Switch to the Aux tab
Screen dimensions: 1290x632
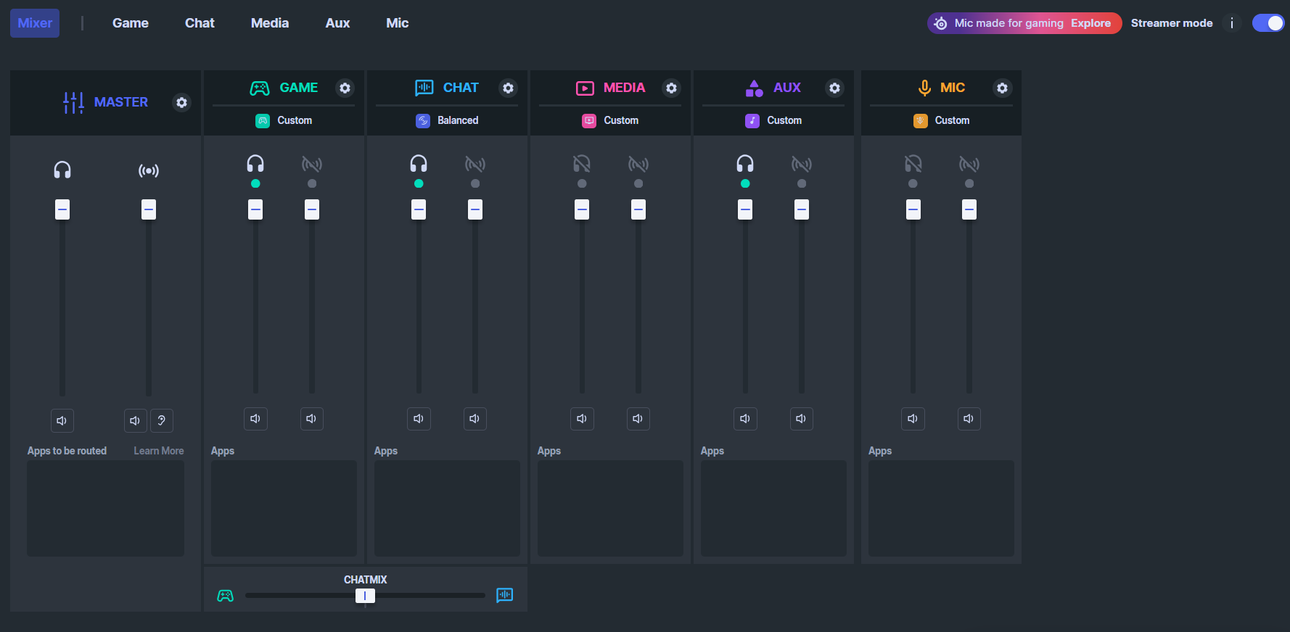pos(337,23)
